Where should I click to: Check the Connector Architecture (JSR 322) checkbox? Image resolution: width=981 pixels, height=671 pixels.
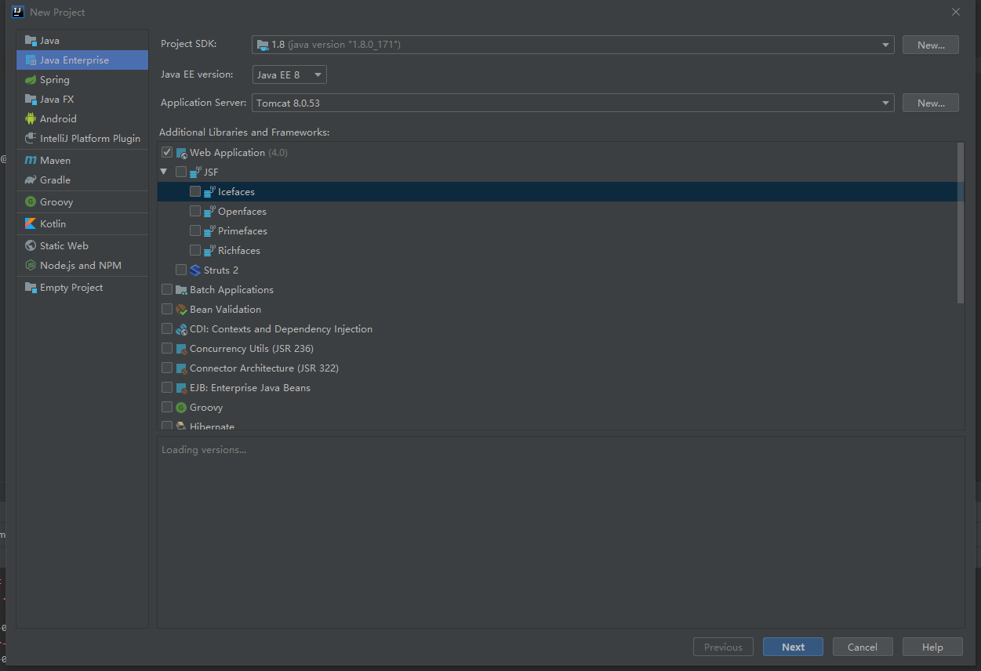[x=167, y=368]
